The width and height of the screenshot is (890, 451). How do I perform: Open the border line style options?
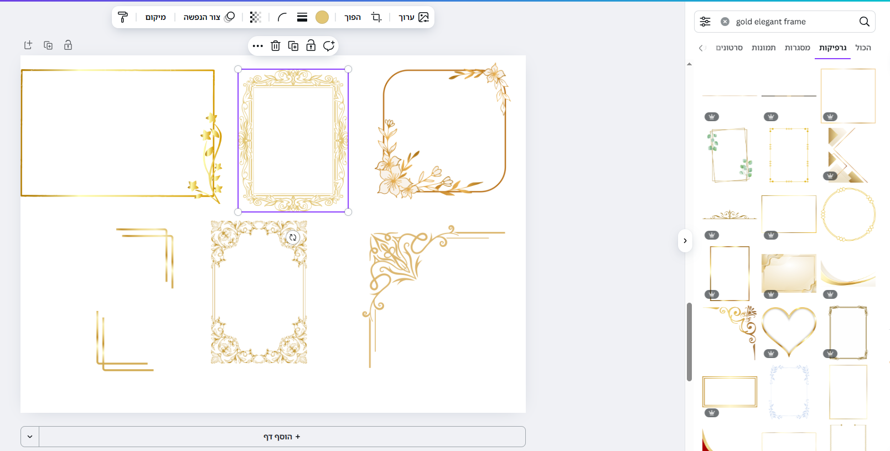pos(302,17)
